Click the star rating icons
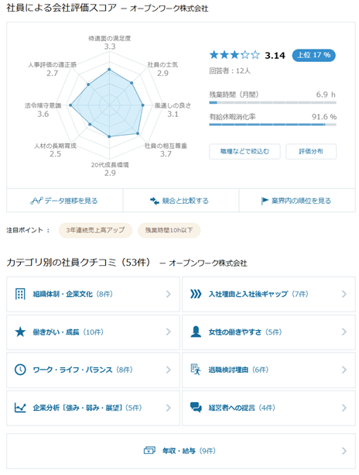Image resolution: width=359 pixels, height=475 pixels. (234, 55)
